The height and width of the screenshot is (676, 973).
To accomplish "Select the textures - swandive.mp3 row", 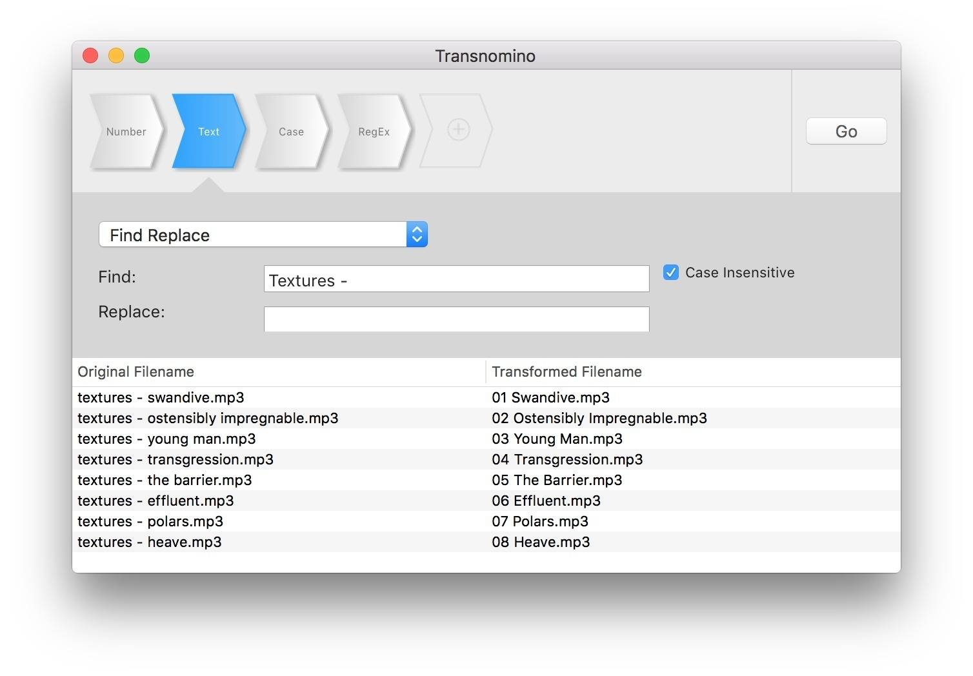I will pos(161,397).
